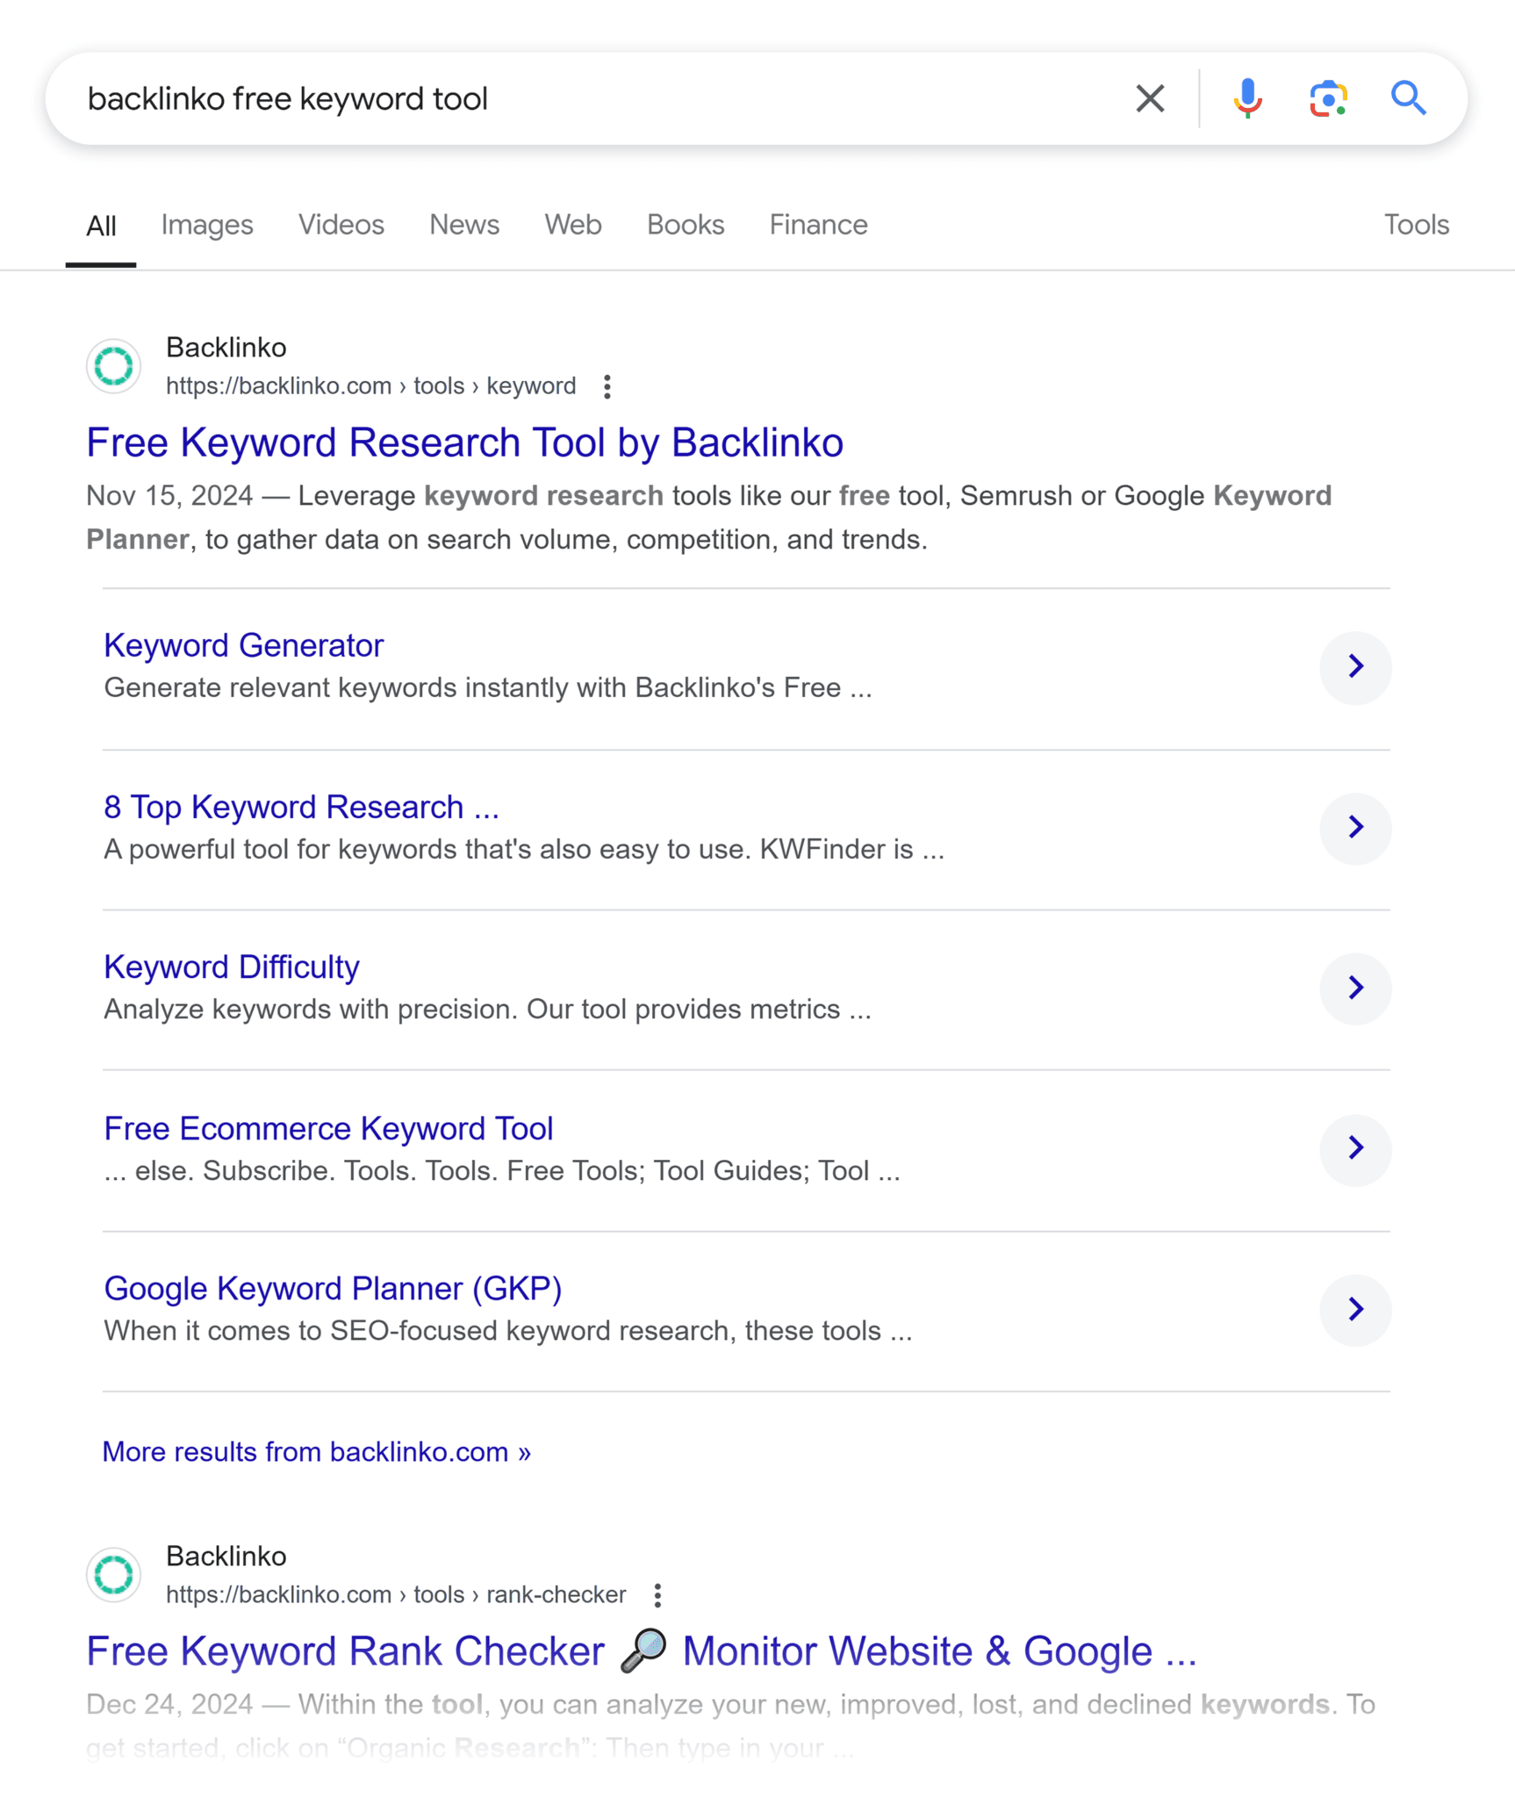1515x1798 pixels.
Task: Click the voice search microphone icon
Action: pos(1246,97)
